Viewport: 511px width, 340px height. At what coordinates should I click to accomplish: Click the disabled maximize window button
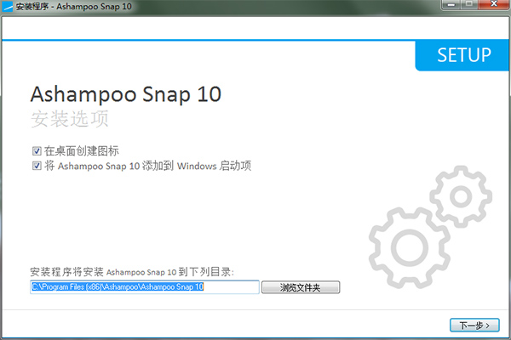tap(469, 4)
